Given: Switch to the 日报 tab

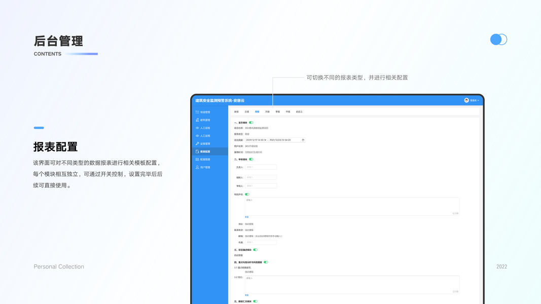Looking at the screenshot, I should [247, 111].
